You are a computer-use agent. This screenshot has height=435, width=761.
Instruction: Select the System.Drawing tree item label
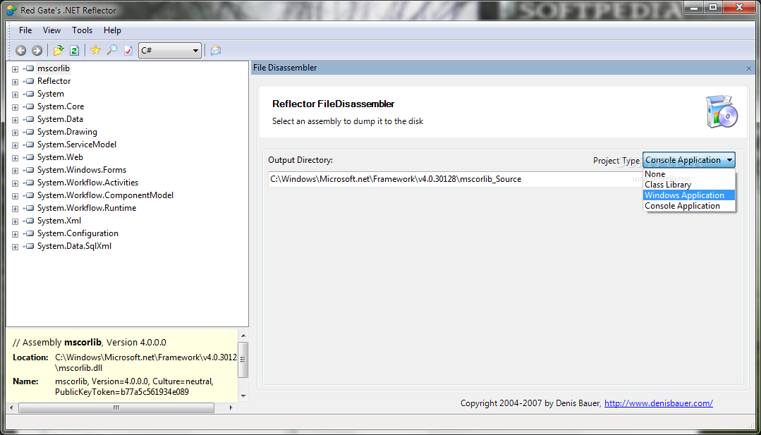[67, 132]
